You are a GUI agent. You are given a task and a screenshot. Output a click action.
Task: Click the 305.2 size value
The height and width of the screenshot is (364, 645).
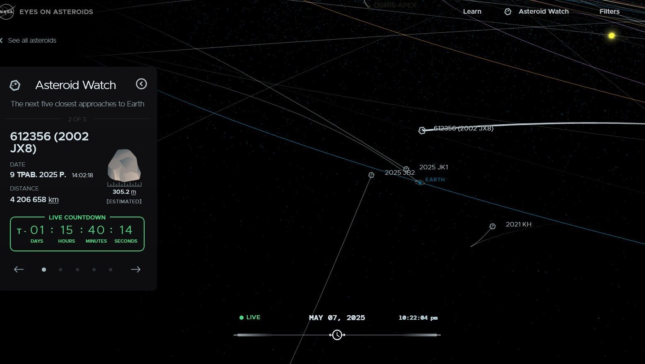[x=121, y=192]
